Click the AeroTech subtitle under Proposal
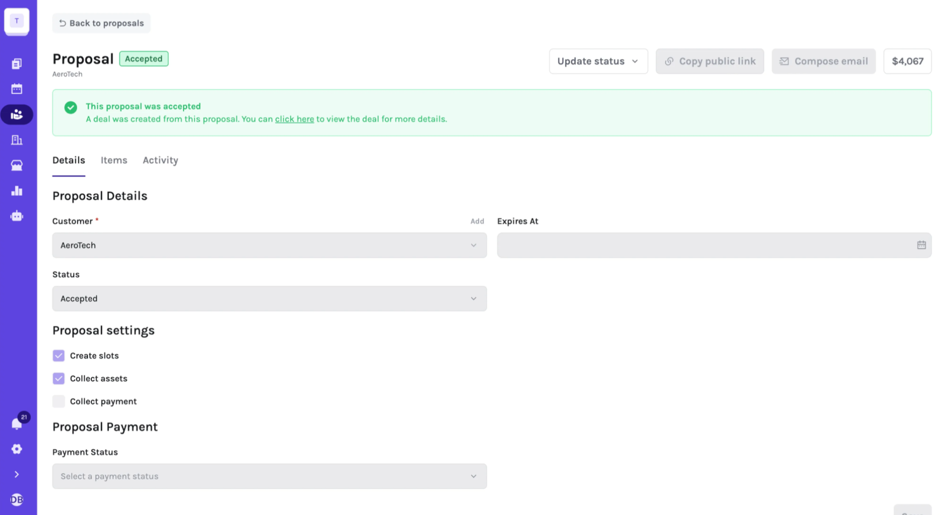The width and height of the screenshot is (942, 515). (67, 74)
